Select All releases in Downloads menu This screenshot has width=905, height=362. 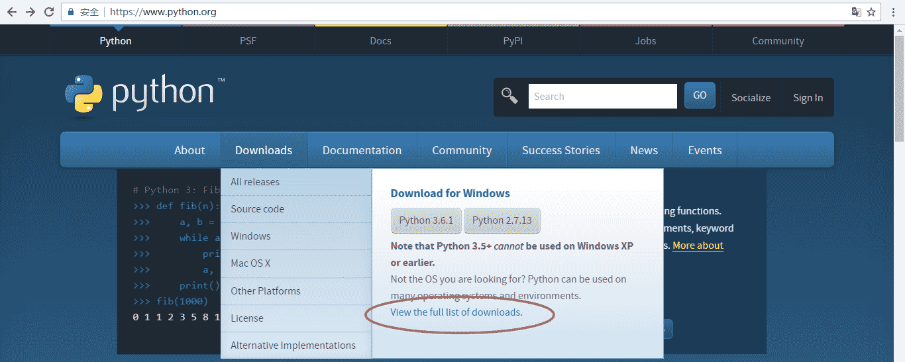(255, 182)
